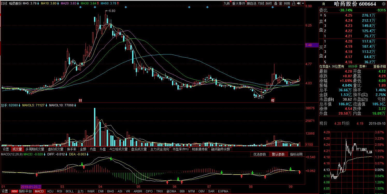The width and height of the screenshot is (387, 194).
Task: Expand the 日线 period selector
Action: tap(4, 3)
